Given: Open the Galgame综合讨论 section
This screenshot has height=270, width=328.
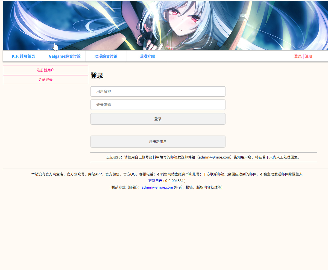Looking at the screenshot, I should coord(65,56).
